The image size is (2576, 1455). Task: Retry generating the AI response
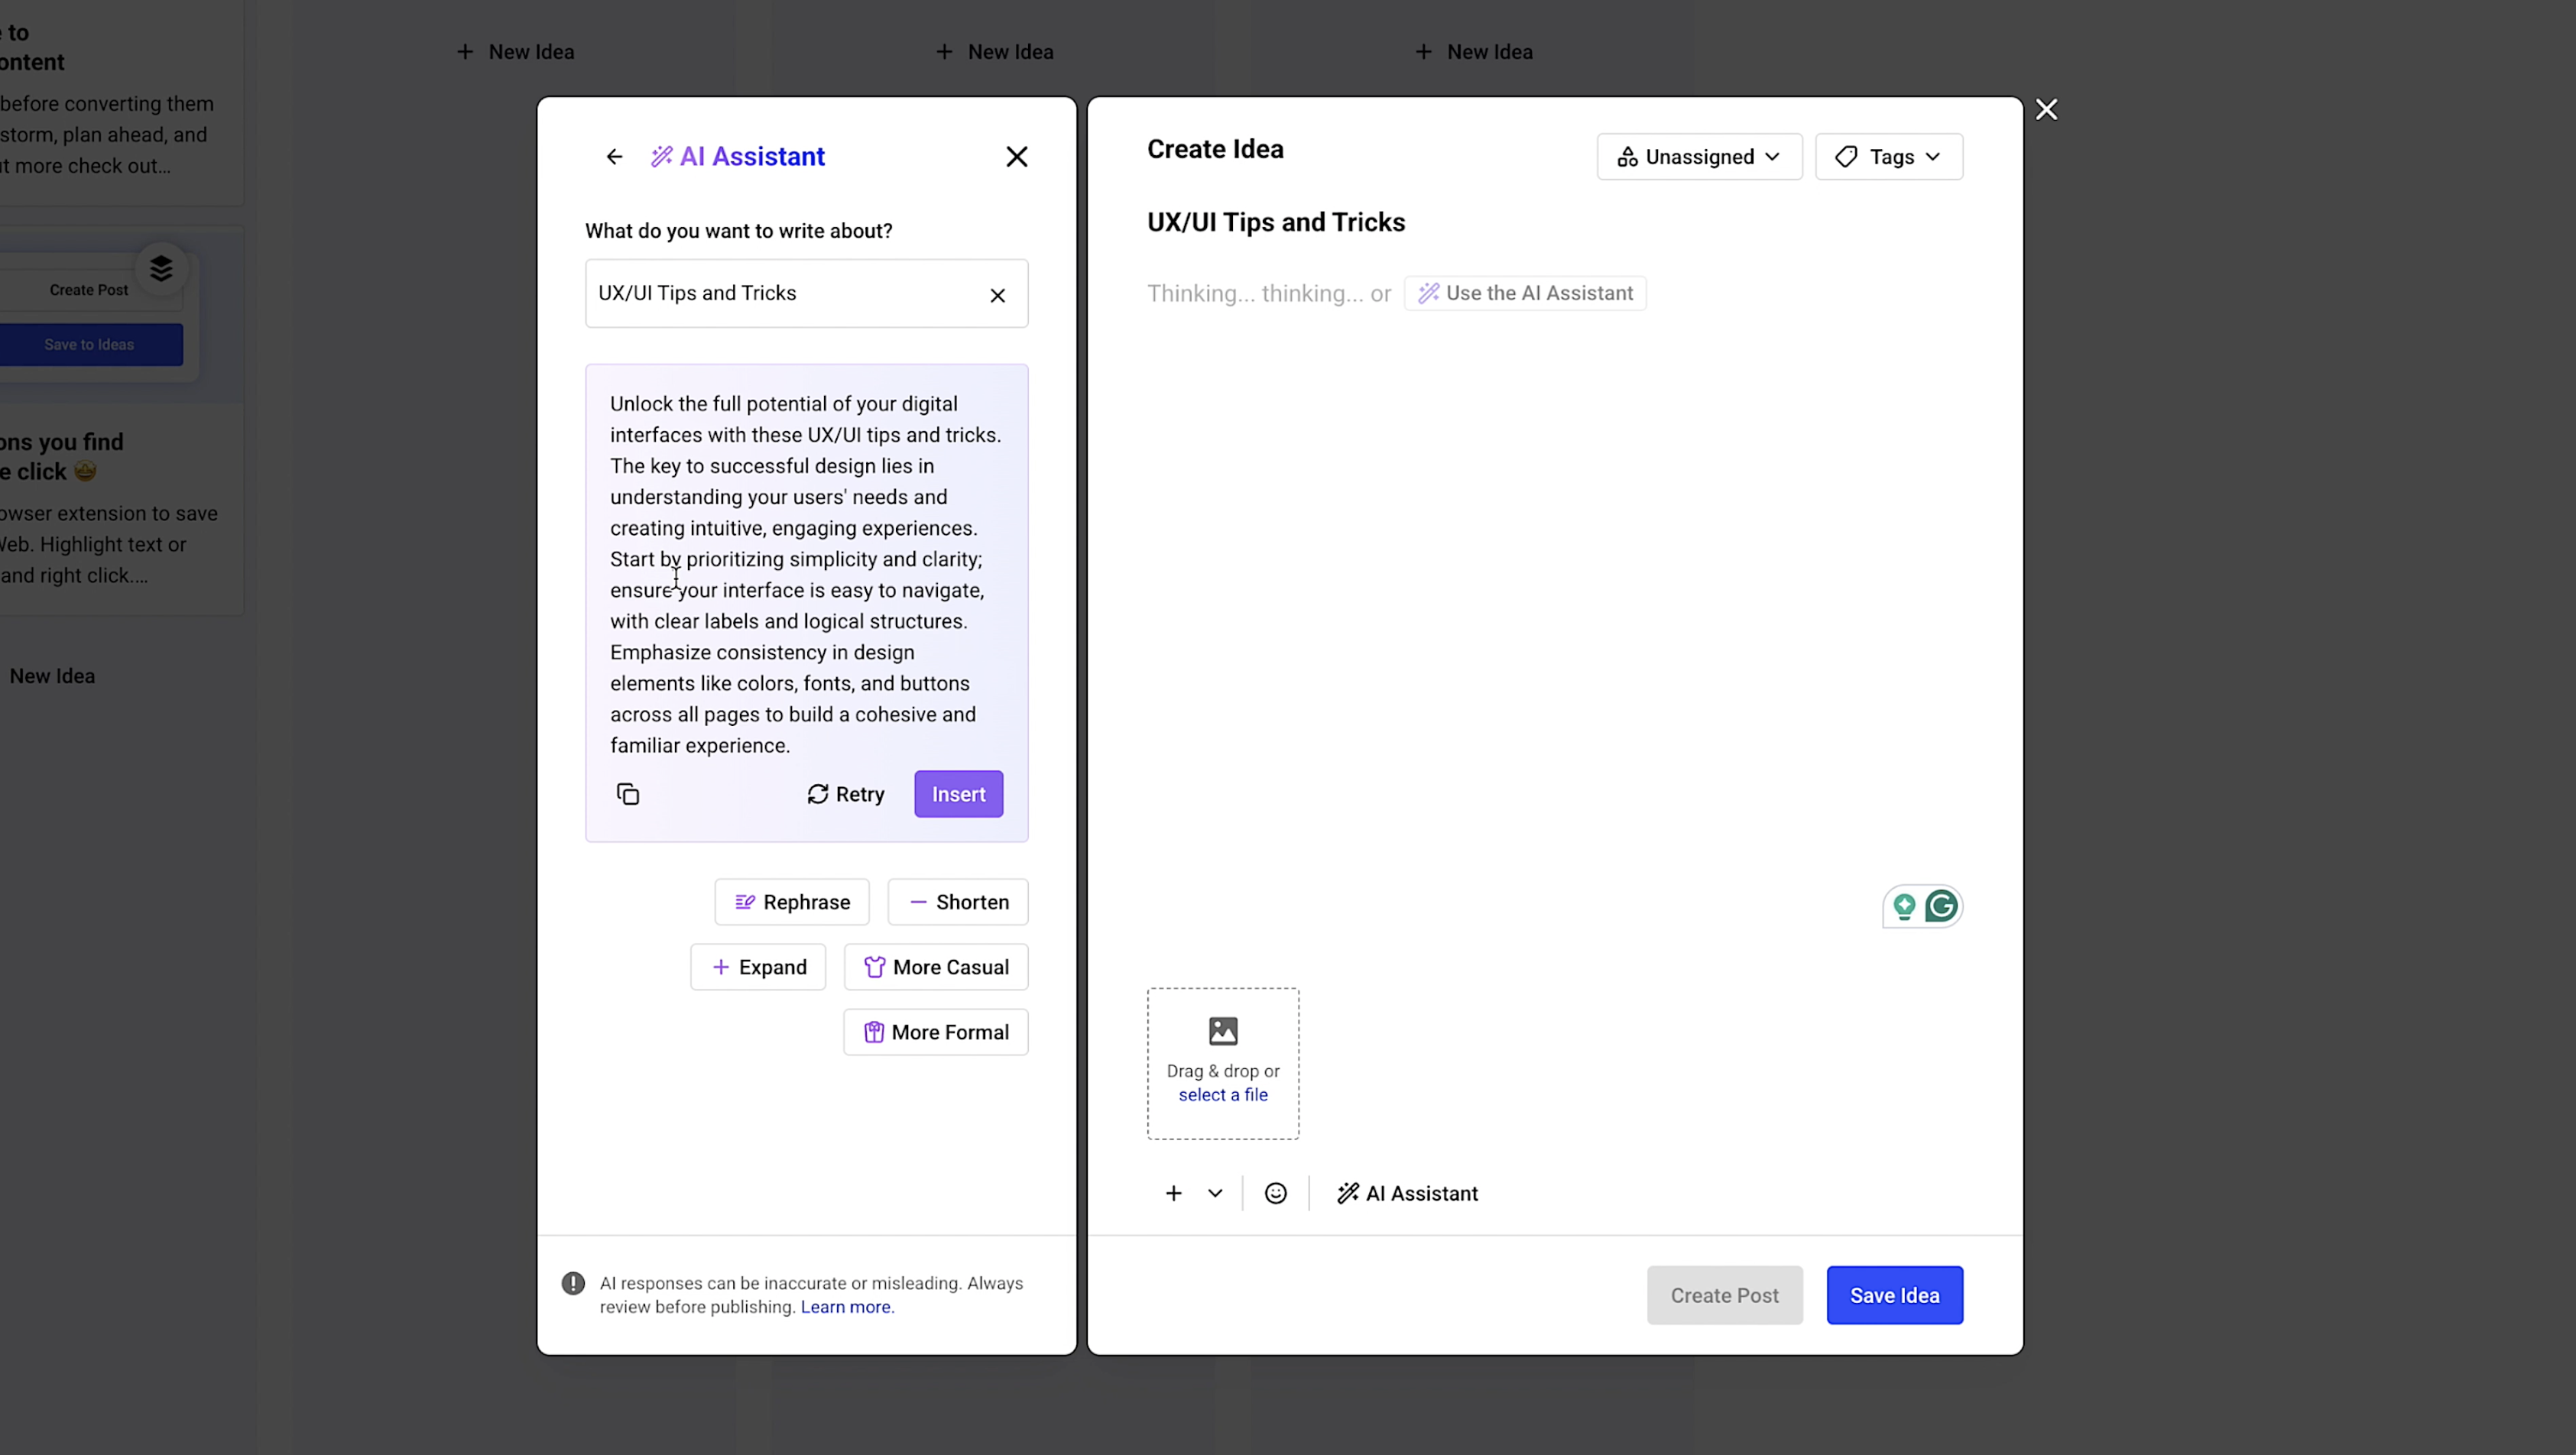(845, 794)
